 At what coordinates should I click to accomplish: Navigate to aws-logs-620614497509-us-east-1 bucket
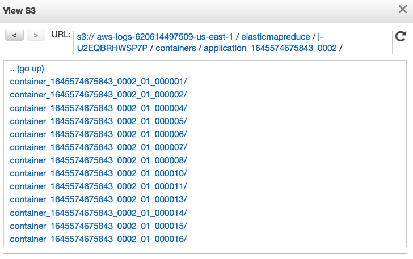point(165,37)
